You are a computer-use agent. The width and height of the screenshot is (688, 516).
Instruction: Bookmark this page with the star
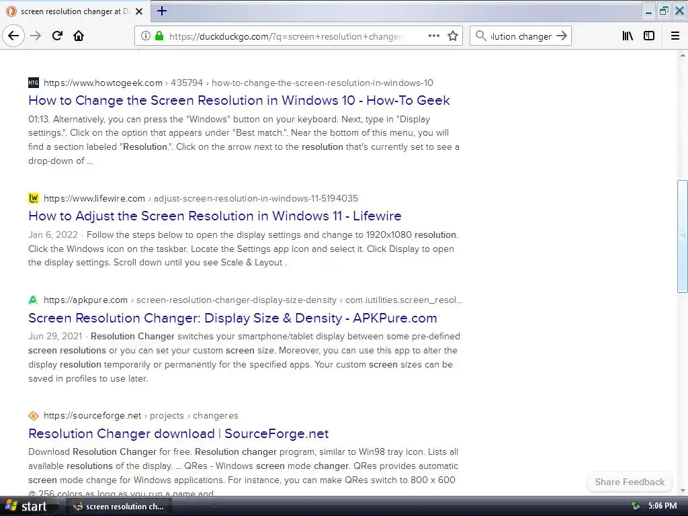click(453, 36)
